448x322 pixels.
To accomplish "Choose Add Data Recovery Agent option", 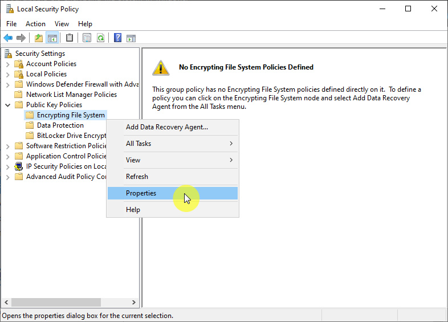I will tap(166, 127).
